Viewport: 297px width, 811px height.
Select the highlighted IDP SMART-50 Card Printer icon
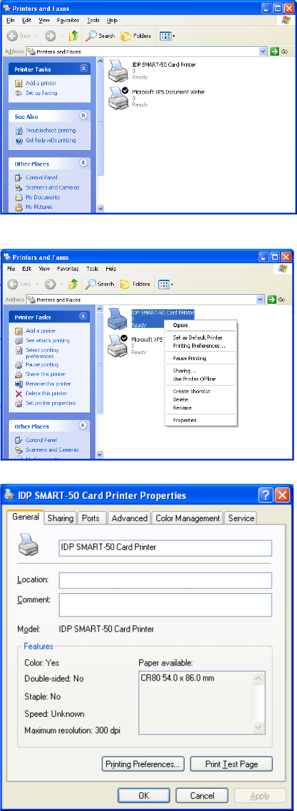(x=118, y=319)
